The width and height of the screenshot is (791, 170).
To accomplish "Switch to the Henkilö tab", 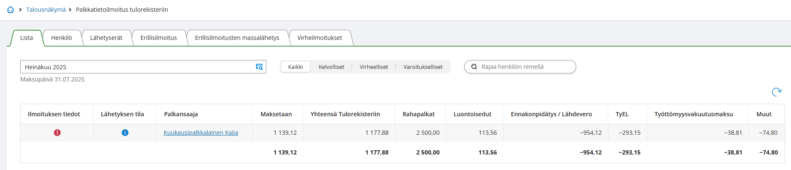I will pyautogui.click(x=61, y=38).
